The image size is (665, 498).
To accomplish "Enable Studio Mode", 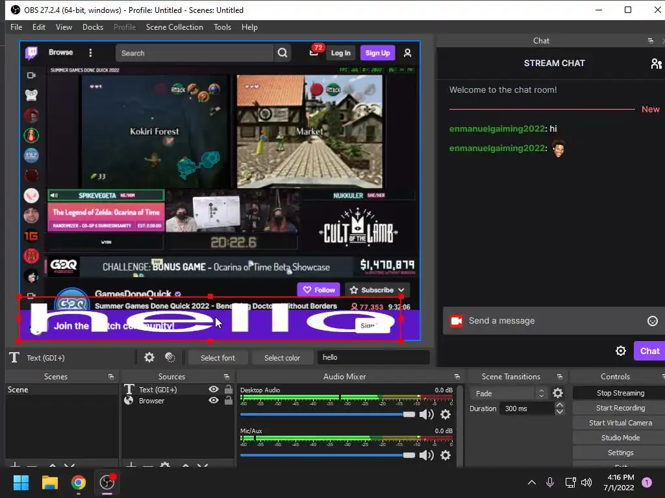I will [620, 438].
